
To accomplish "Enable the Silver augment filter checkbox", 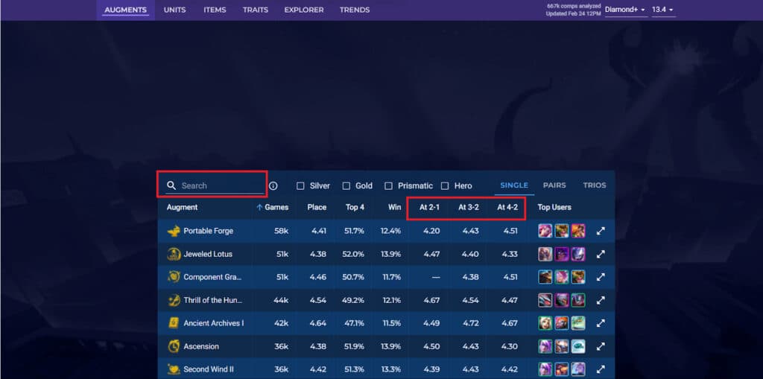I will [300, 186].
